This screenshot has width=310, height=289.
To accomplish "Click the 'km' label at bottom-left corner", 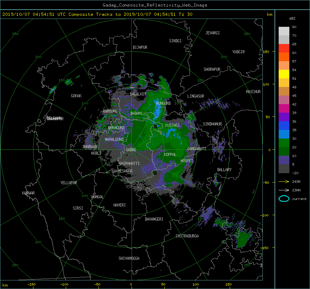I will pyautogui.click(x=5, y=285).
